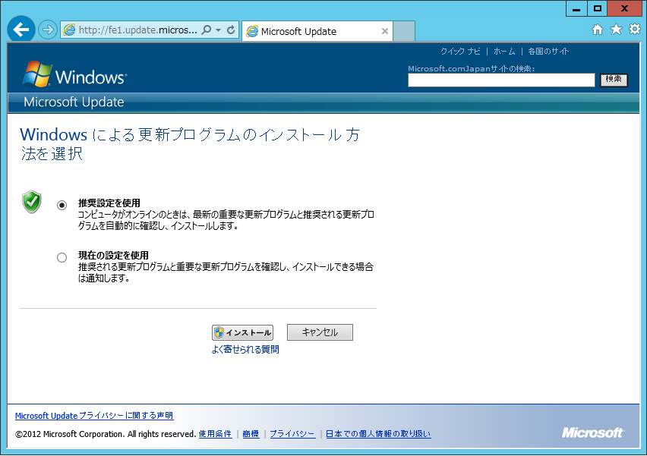Open a new blank tab

click(403, 31)
